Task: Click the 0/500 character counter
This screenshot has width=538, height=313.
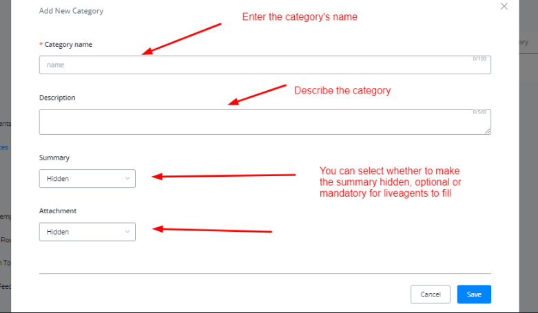Action: [479, 112]
